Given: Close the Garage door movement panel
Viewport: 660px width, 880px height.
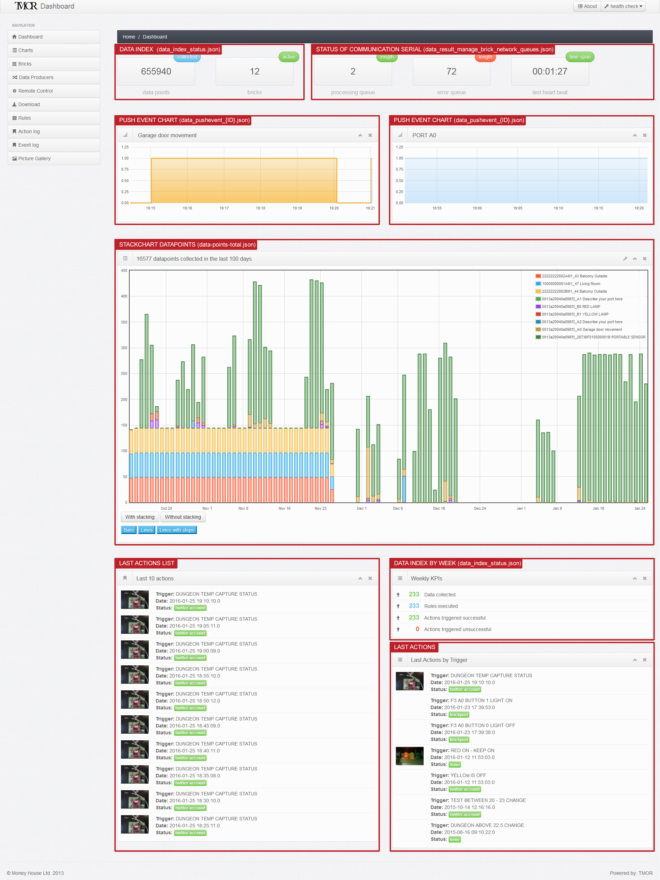Looking at the screenshot, I should [x=370, y=135].
